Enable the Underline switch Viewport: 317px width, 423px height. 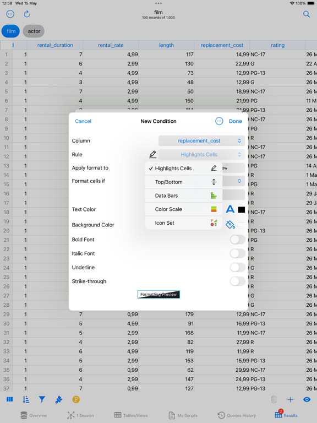pos(238,268)
